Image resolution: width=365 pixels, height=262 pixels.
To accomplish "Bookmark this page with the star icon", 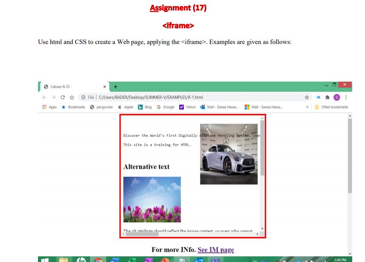I will [x=307, y=97].
